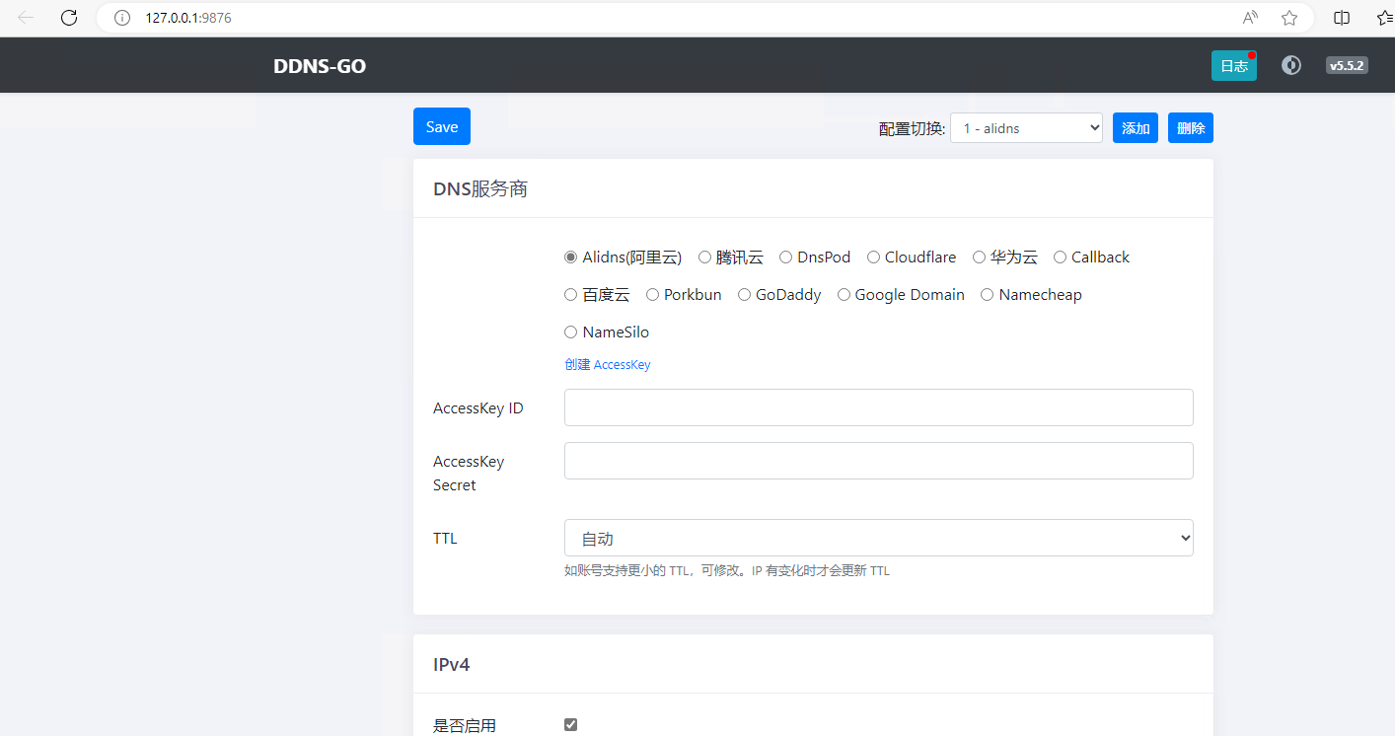Screen dimensions: 1395x737
Task: Click 删除 to delete configuration
Action: pyautogui.click(x=1191, y=128)
